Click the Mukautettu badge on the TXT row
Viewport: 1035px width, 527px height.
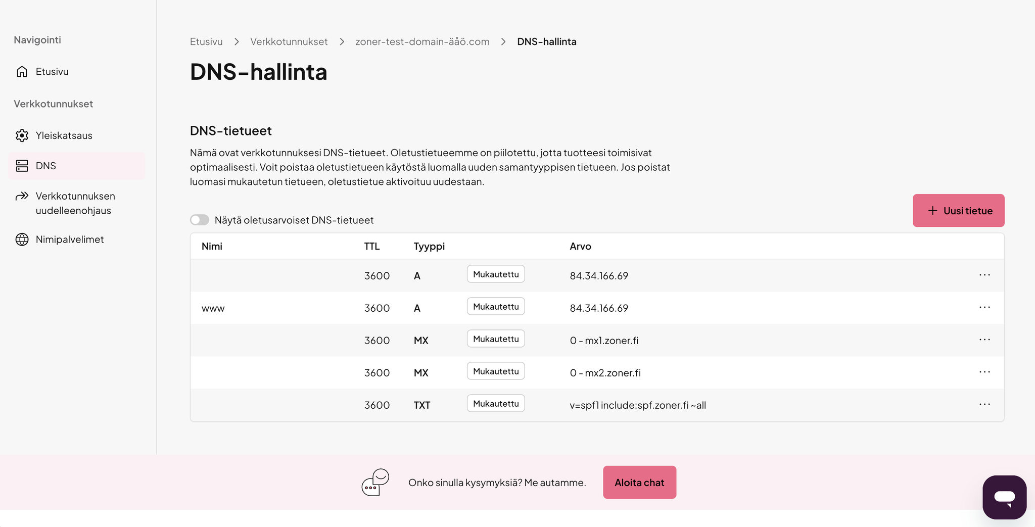[x=496, y=404]
